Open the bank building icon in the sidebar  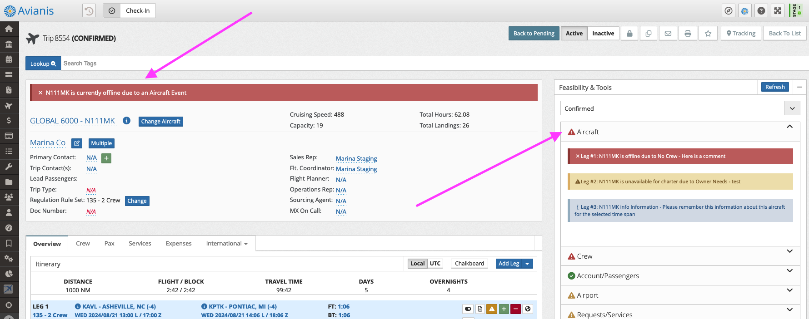(9, 44)
